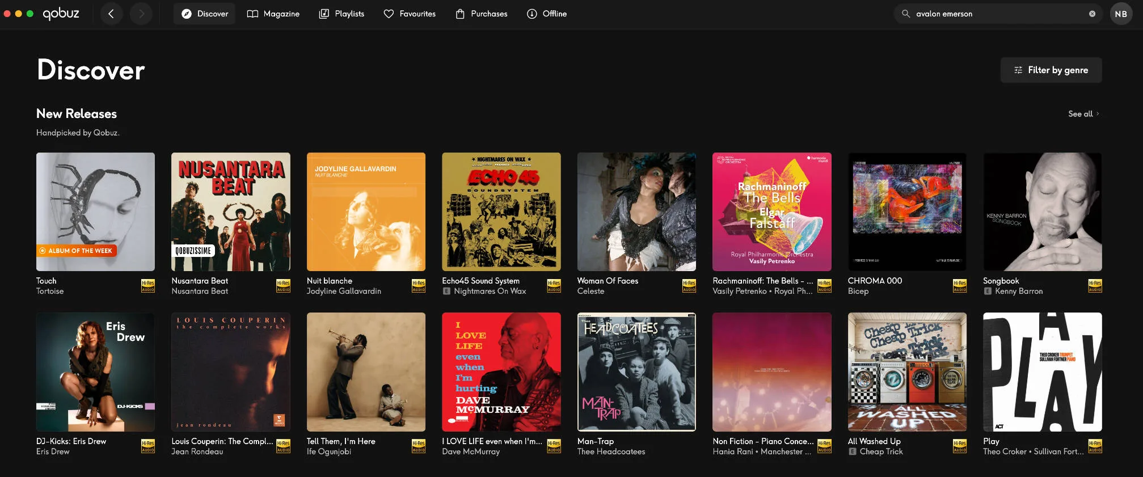This screenshot has height=477, width=1143.
Task: Go forward with the right arrow button
Action: [x=141, y=14]
